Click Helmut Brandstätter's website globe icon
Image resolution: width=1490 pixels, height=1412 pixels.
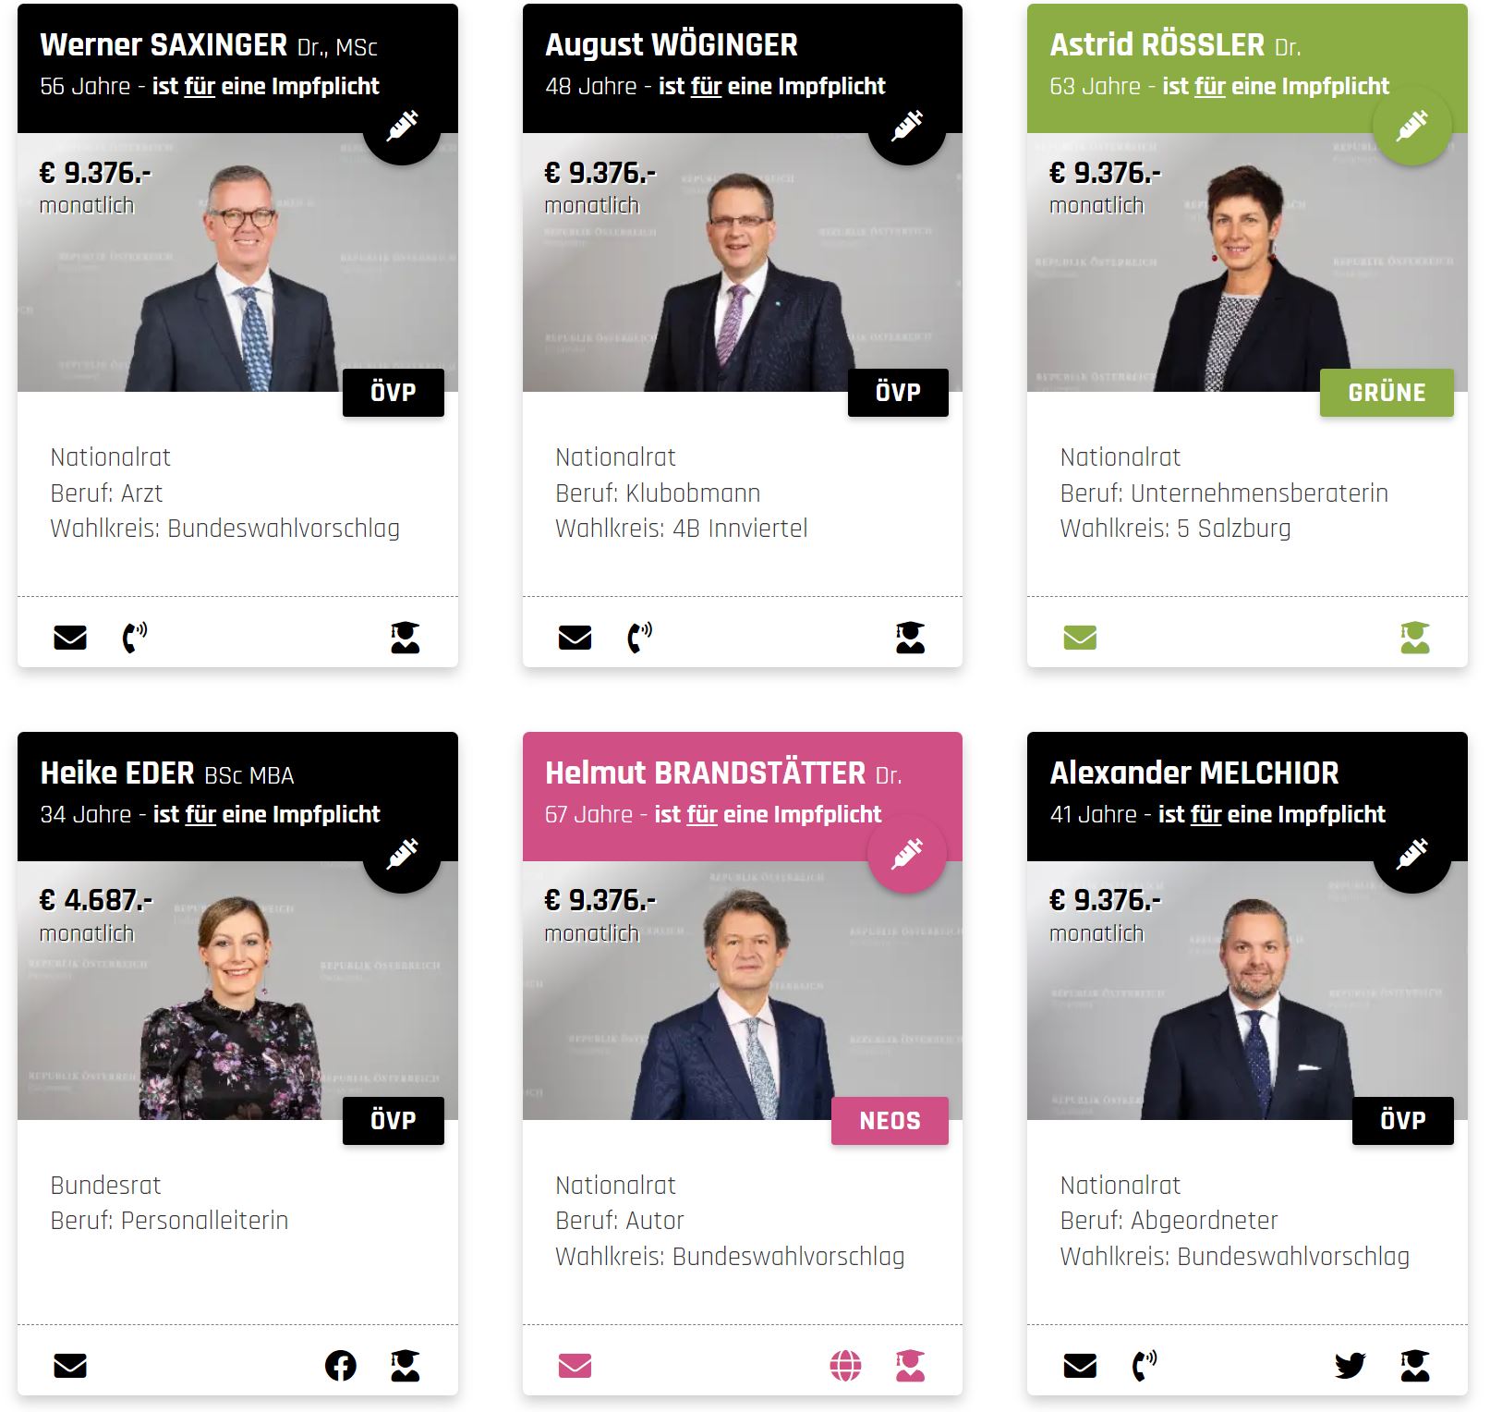pyautogui.click(x=845, y=1366)
